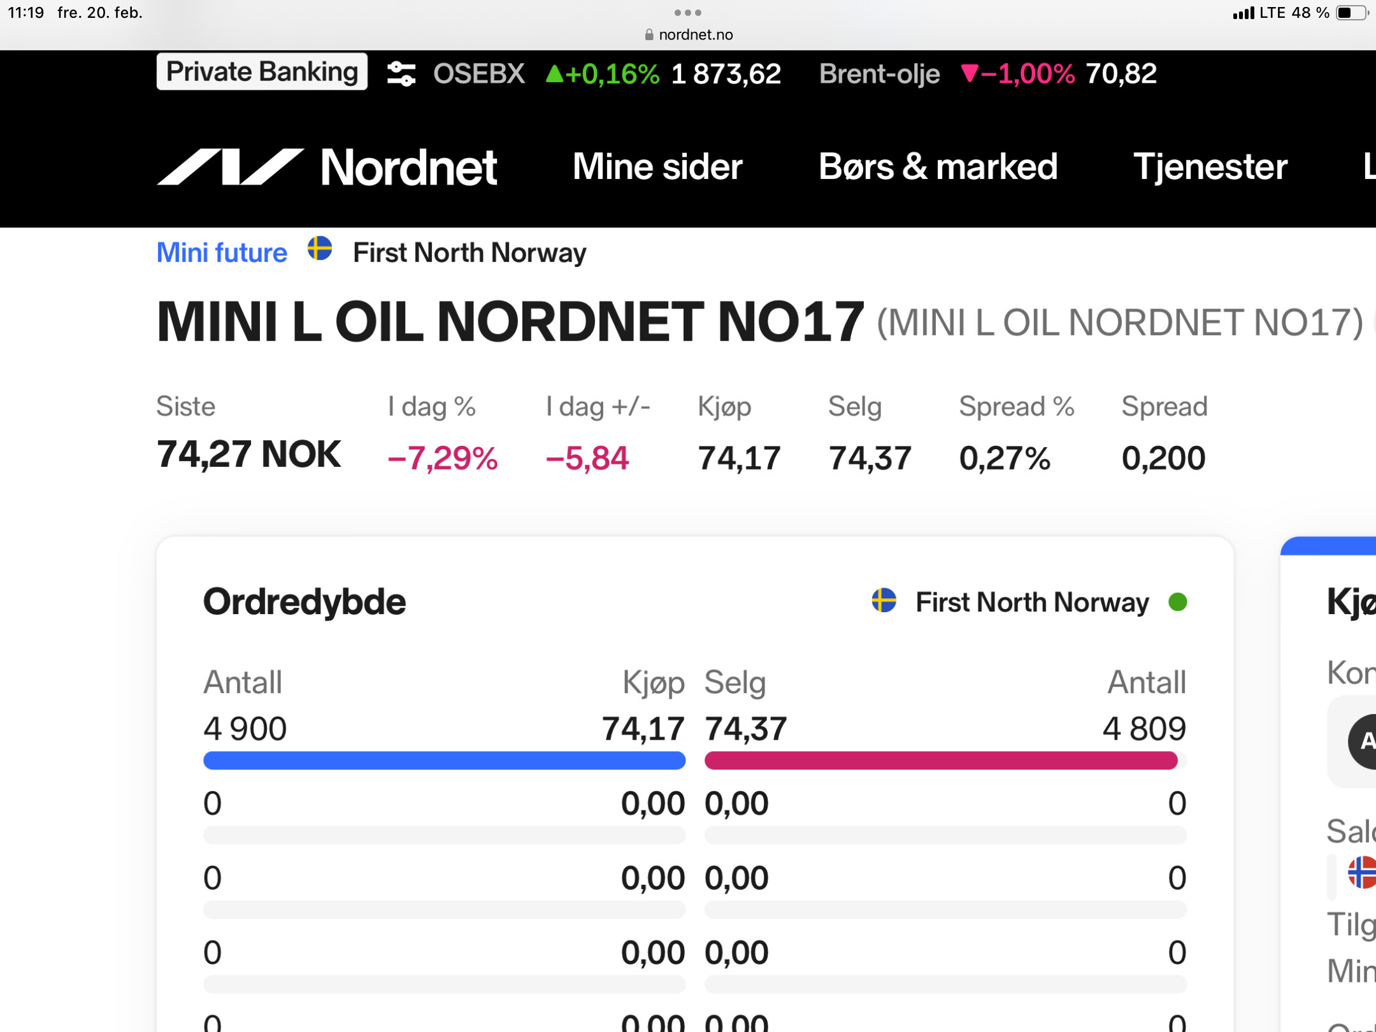The width and height of the screenshot is (1376, 1032).
Task: Tap the padlock icon in address bar
Action: (x=649, y=35)
